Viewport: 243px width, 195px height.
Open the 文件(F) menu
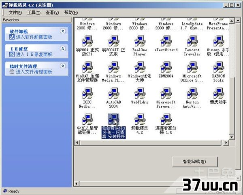tap(15, 13)
